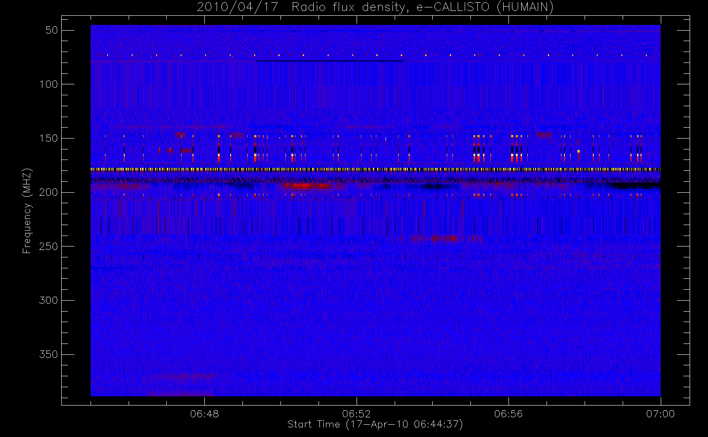Click the "Start Time (17-Apr-10 06:44:37)" label
708x437 pixels.
pos(375,424)
